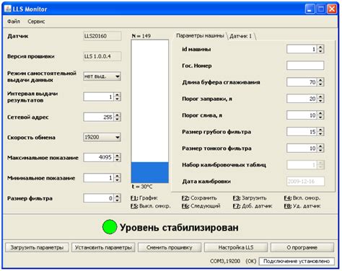Click the LLS Monitor title bar icon
This screenshot has width=342, height=271.
coord(8,9)
